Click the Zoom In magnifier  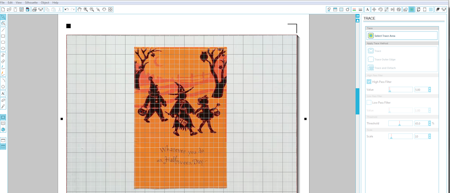click(86, 9)
